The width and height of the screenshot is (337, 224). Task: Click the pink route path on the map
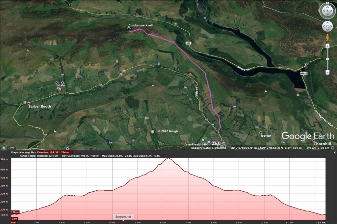pyautogui.click(x=197, y=66)
